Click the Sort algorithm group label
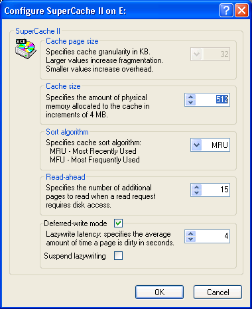 tap(67, 132)
